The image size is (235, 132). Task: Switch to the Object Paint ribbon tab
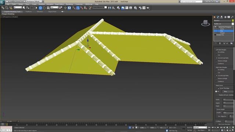click(x=52, y=11)
